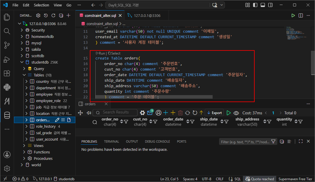Screen dimensions: 315x182
Task: Click Quota reached in status bar
Action: [x=260, y=179]
